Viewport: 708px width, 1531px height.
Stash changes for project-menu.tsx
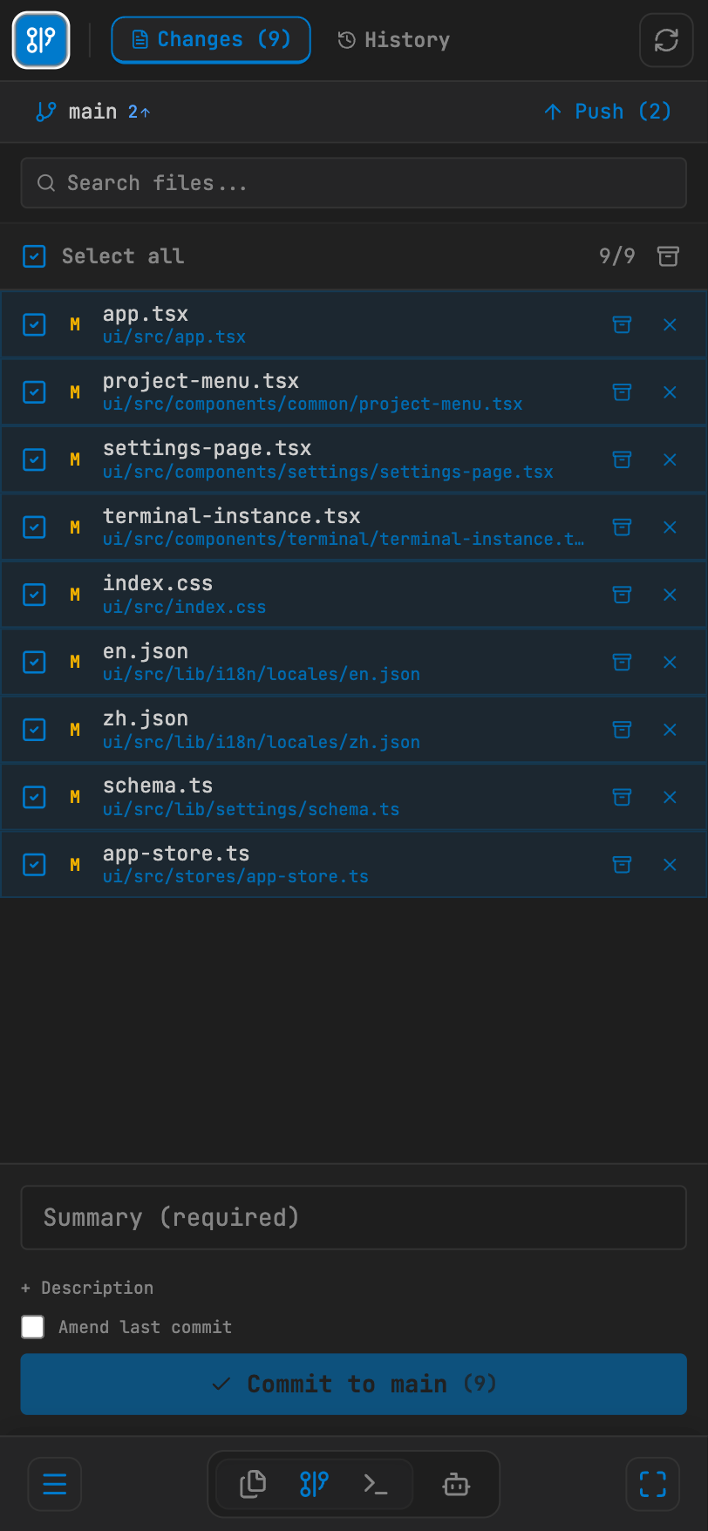click(622, 392)
